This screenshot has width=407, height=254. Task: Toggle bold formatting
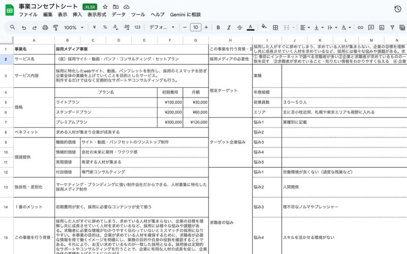point(217,27)
